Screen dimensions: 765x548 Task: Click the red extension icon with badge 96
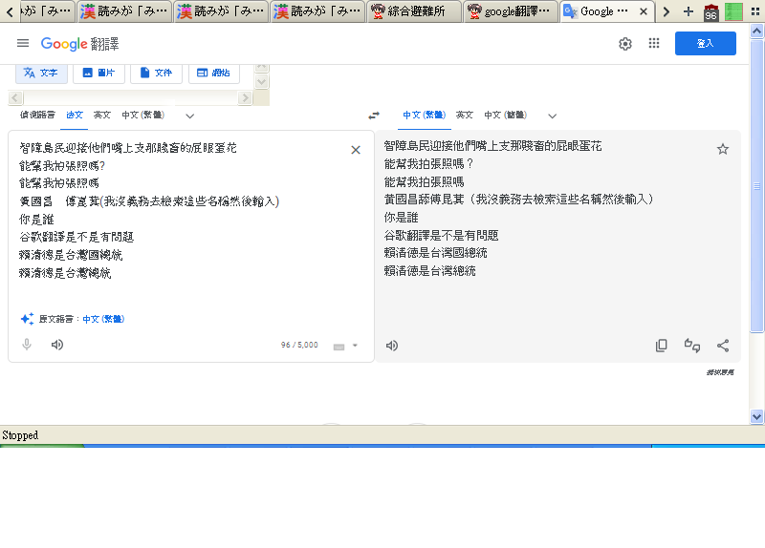click(710, 12)
